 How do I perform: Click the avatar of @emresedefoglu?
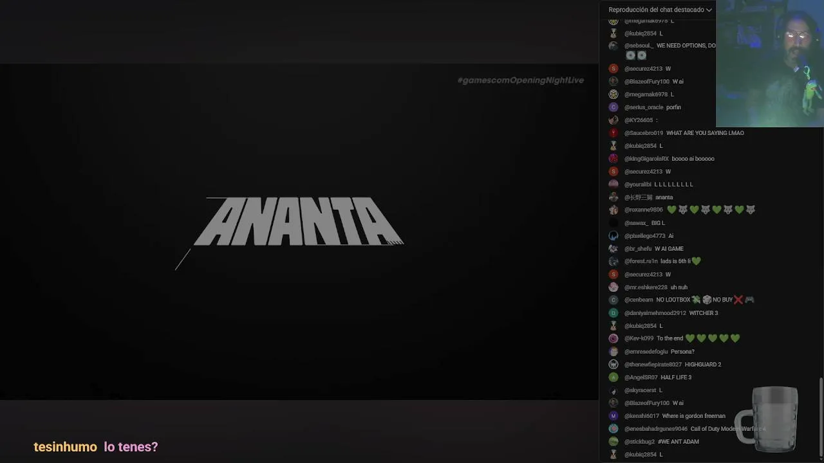click(613, 352)
